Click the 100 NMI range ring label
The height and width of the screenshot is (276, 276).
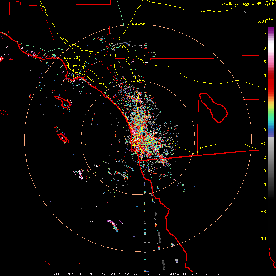click(138, 24)
